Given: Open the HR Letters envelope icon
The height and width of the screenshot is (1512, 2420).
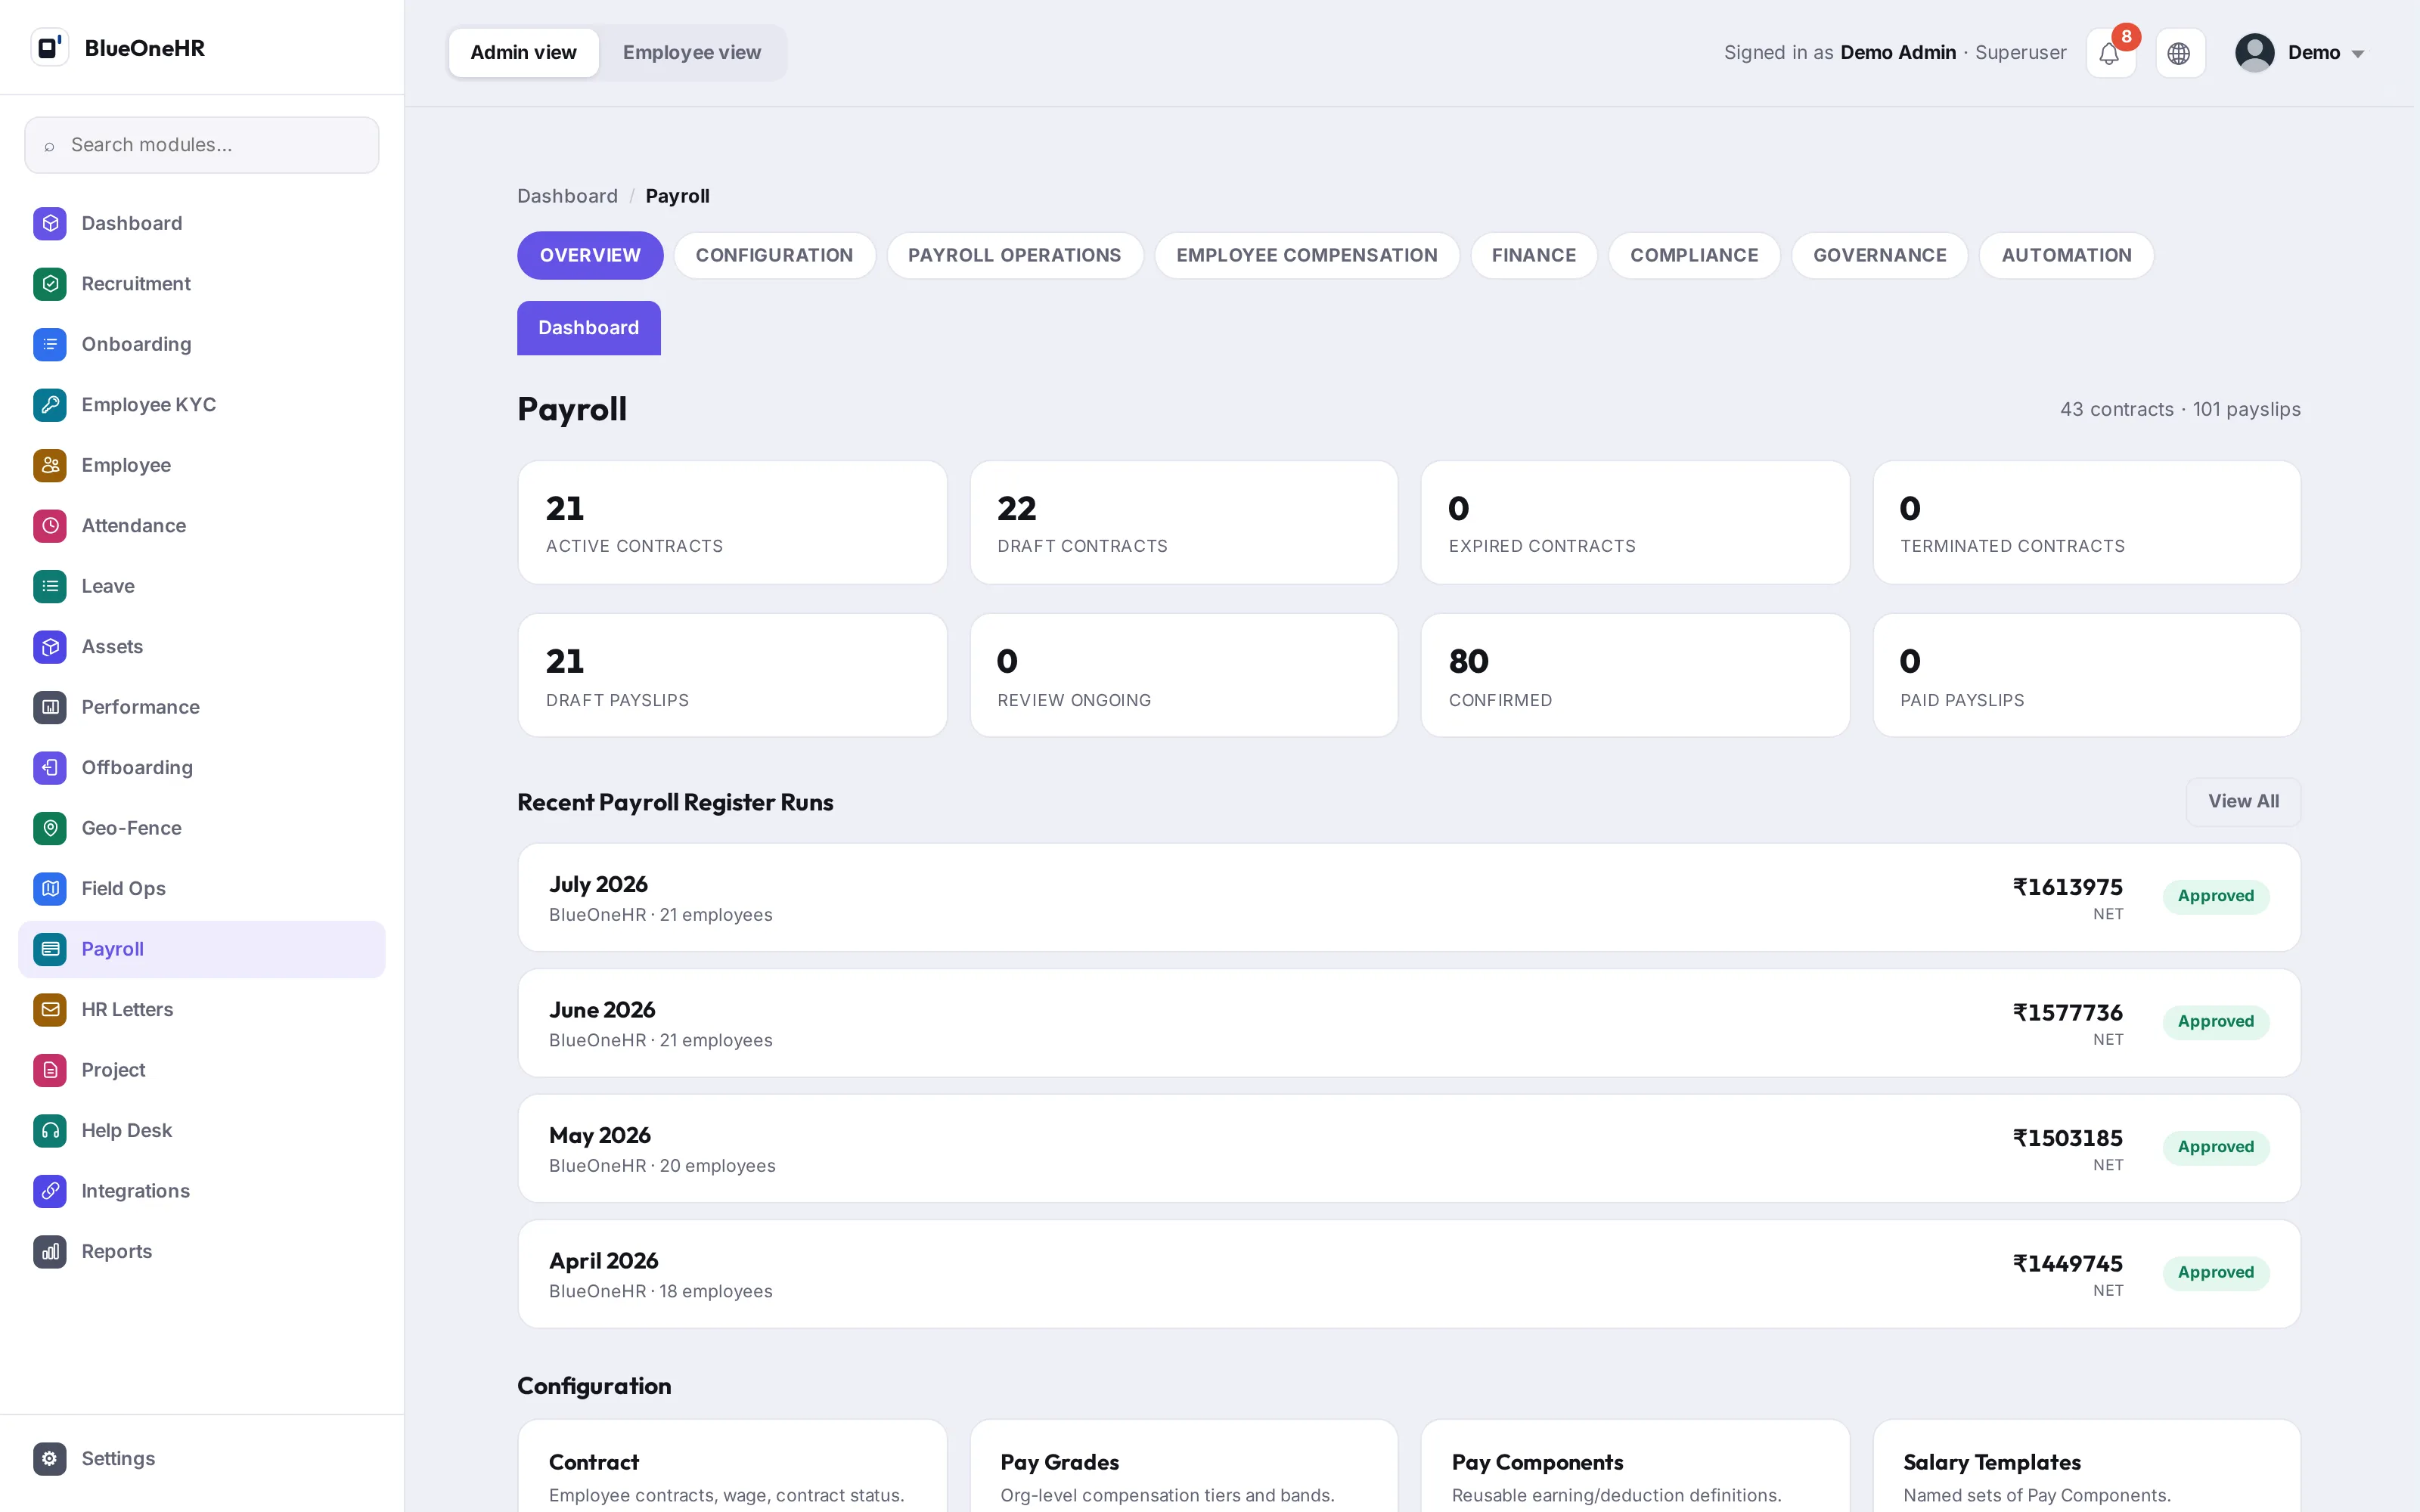Looking at the screenshot, I should click(x=50, y=1010).
